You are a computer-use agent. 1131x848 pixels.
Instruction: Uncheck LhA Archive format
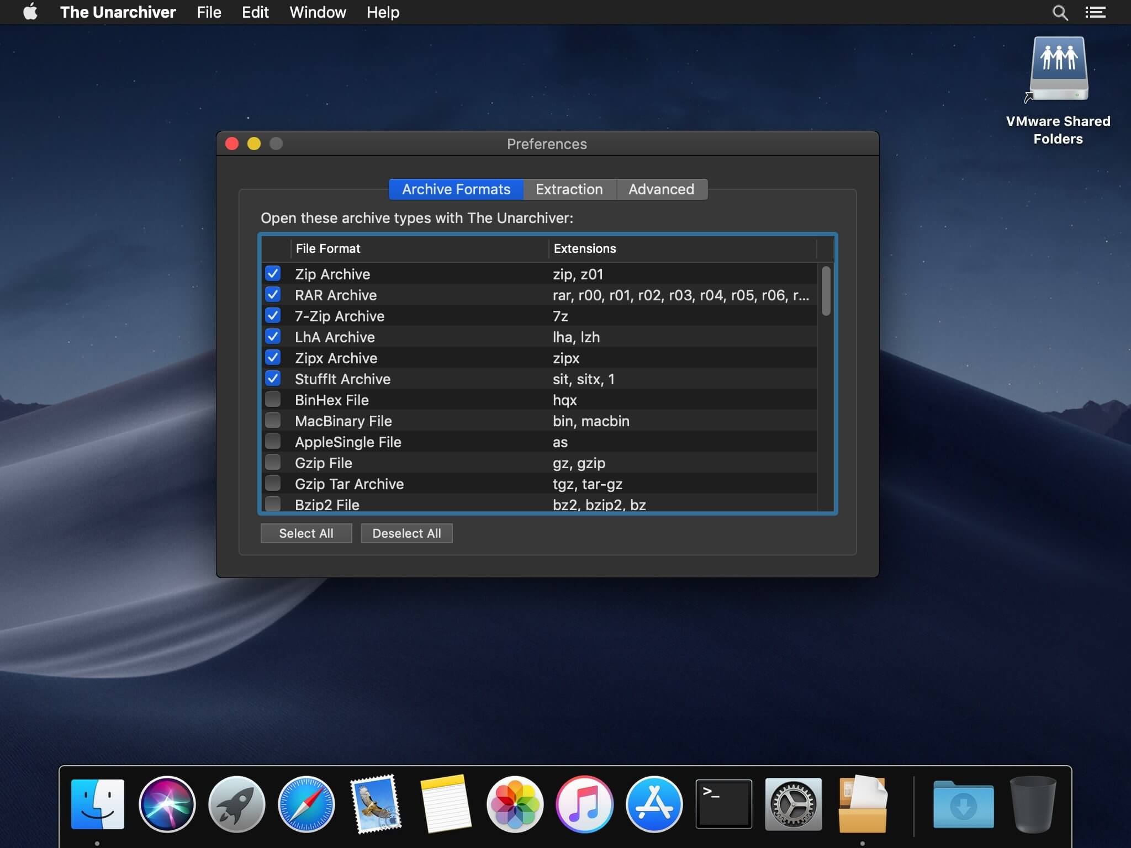click(273, 336)
